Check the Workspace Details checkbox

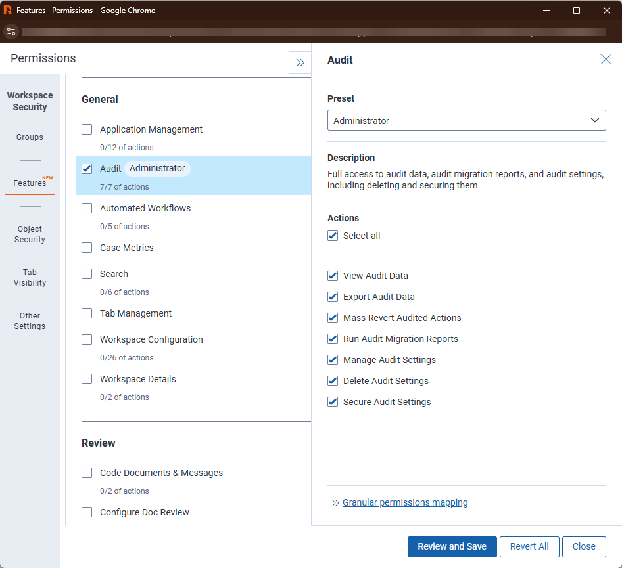click(87, 379)
